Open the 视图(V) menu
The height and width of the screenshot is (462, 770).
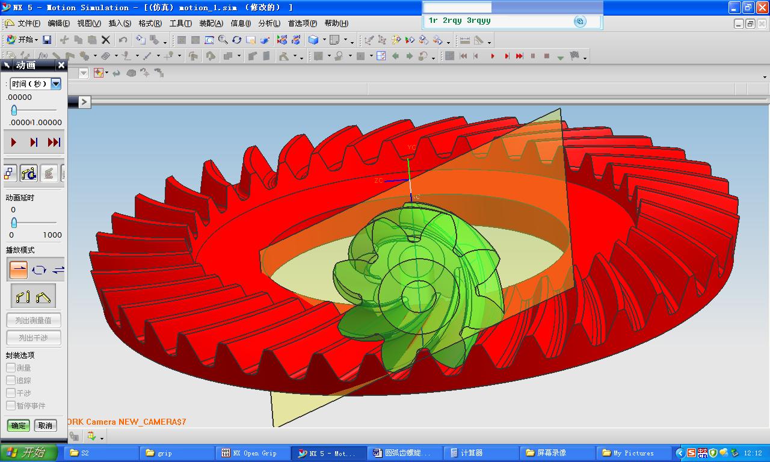pos(89,23)
